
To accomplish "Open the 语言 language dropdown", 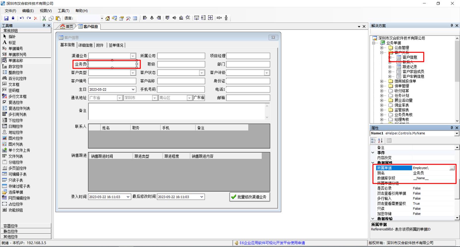I will 102,18.
